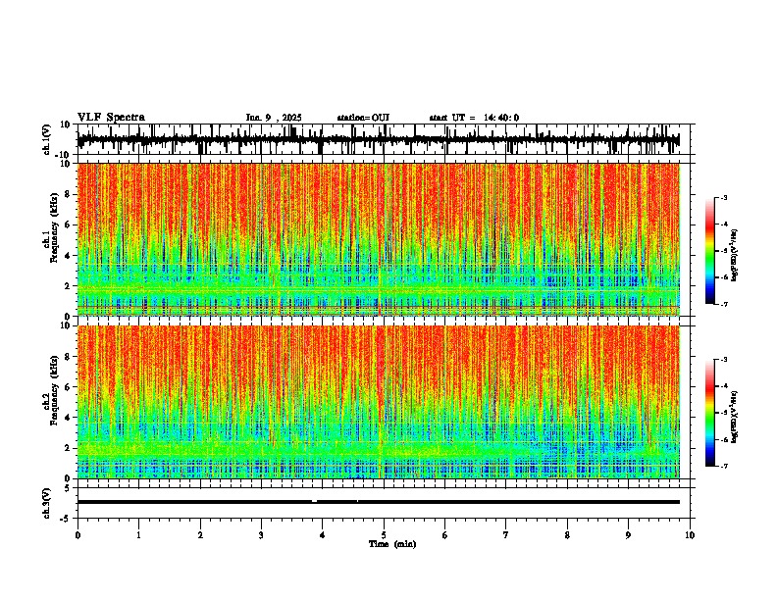The width and height of the screenshot is (777, 600).
Task: Click the "2" kHz tick on ch.2 frequency axis
Action: (69, 448)
